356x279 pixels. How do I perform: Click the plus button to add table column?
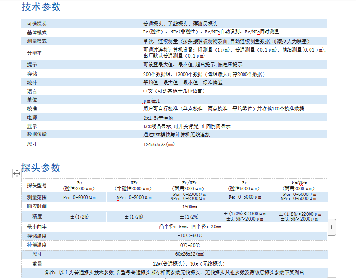pyautogui.click(x=331, y=227)
